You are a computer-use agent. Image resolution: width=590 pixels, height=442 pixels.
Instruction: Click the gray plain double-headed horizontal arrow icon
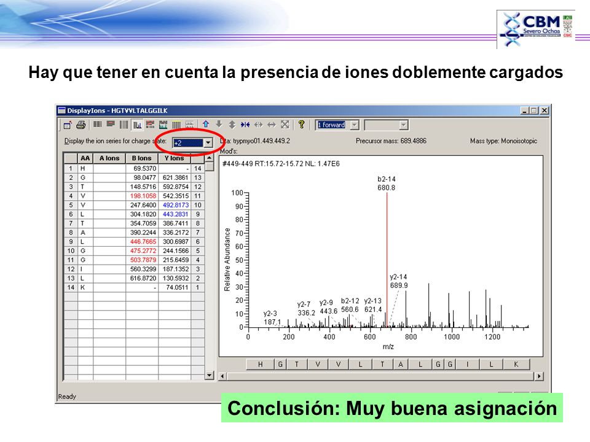coord(272,125)
